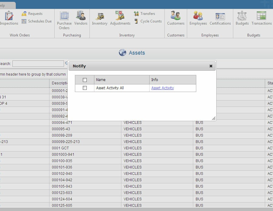Click the Employees icon

click(x=198, y=16)
